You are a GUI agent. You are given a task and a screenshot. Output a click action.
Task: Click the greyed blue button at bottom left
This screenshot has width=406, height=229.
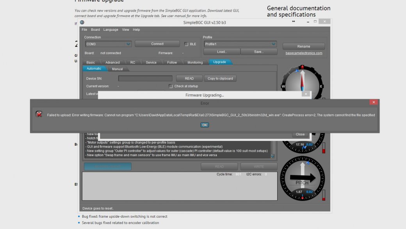click(x=108, y=167)
